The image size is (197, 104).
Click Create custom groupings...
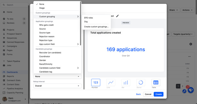coord(96,27)
